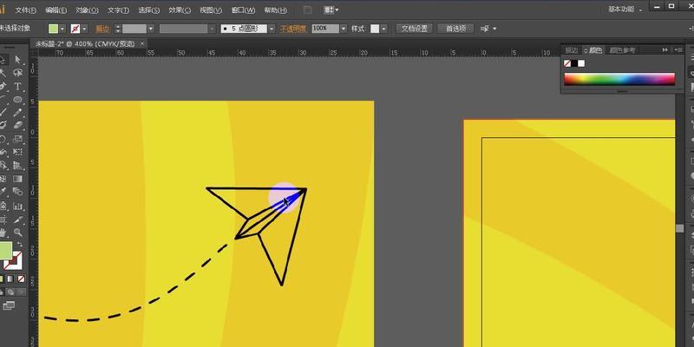694x347 pixels.
Task: Set toolbar paint mode to solid Color
Action: (x=2, y=279)
